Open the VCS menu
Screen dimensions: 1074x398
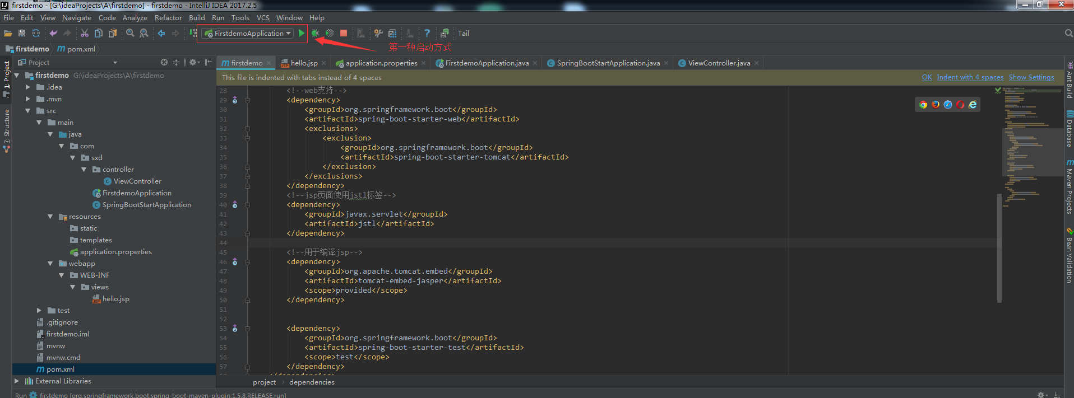(x=263, y=18)
